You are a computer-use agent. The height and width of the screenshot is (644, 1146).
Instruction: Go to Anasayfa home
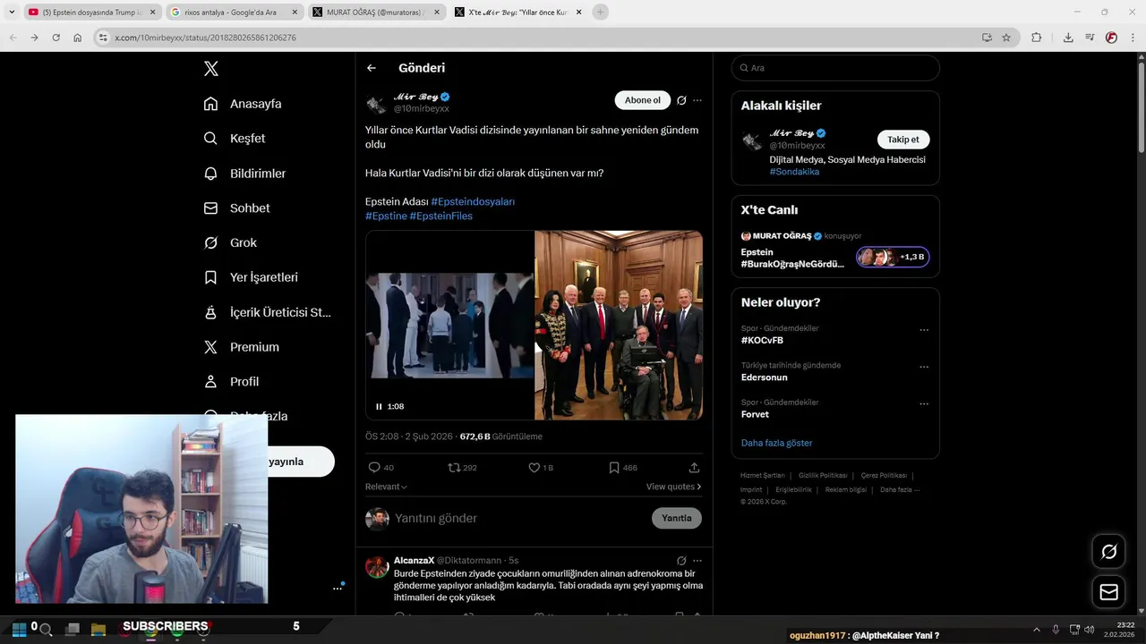243,104
